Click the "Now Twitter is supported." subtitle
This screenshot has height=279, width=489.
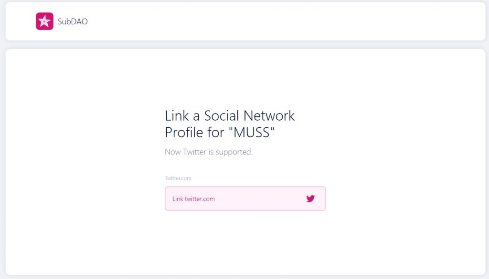point(209,152)
